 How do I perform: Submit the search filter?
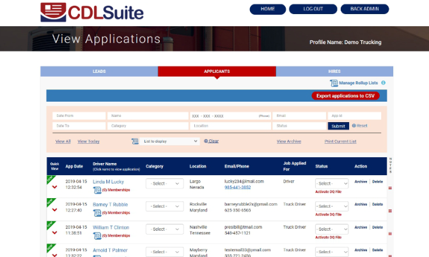tap(338, 126)
